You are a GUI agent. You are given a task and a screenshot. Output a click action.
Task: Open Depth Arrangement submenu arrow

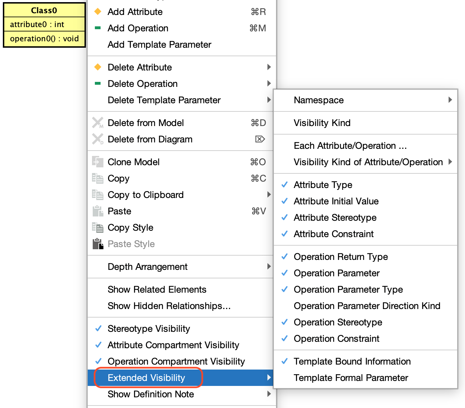pos(269,267)
